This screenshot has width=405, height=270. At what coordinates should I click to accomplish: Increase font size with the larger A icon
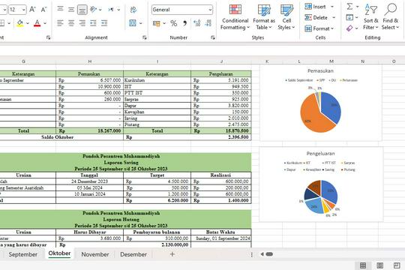32,10
